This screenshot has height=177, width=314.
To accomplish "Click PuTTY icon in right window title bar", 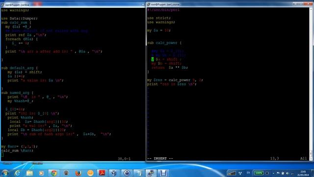I will [x=148, y=4].
